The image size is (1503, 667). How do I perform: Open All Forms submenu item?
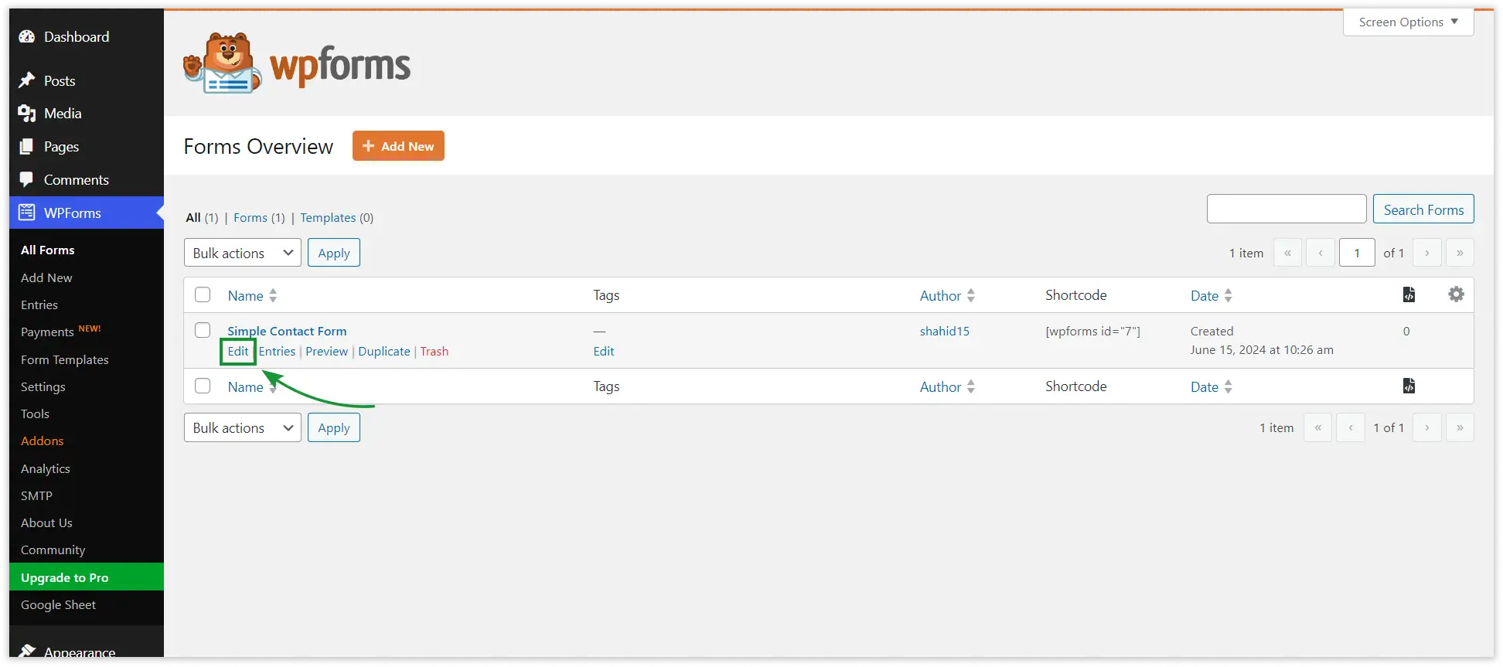point(48,250)
